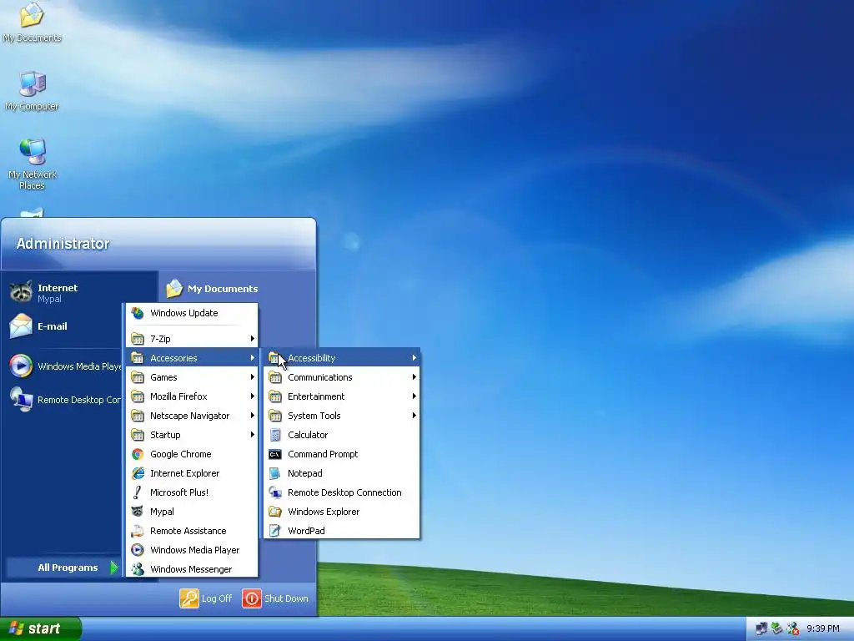The image size is (854, 641).
Task: Click the Safely Remove Hardware tray icon
Action: point(777,629)
